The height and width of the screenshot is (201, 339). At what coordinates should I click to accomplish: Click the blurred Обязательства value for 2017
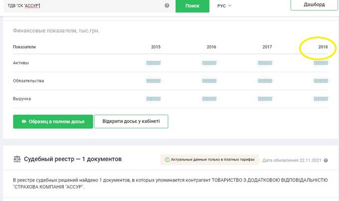[265, 81]
